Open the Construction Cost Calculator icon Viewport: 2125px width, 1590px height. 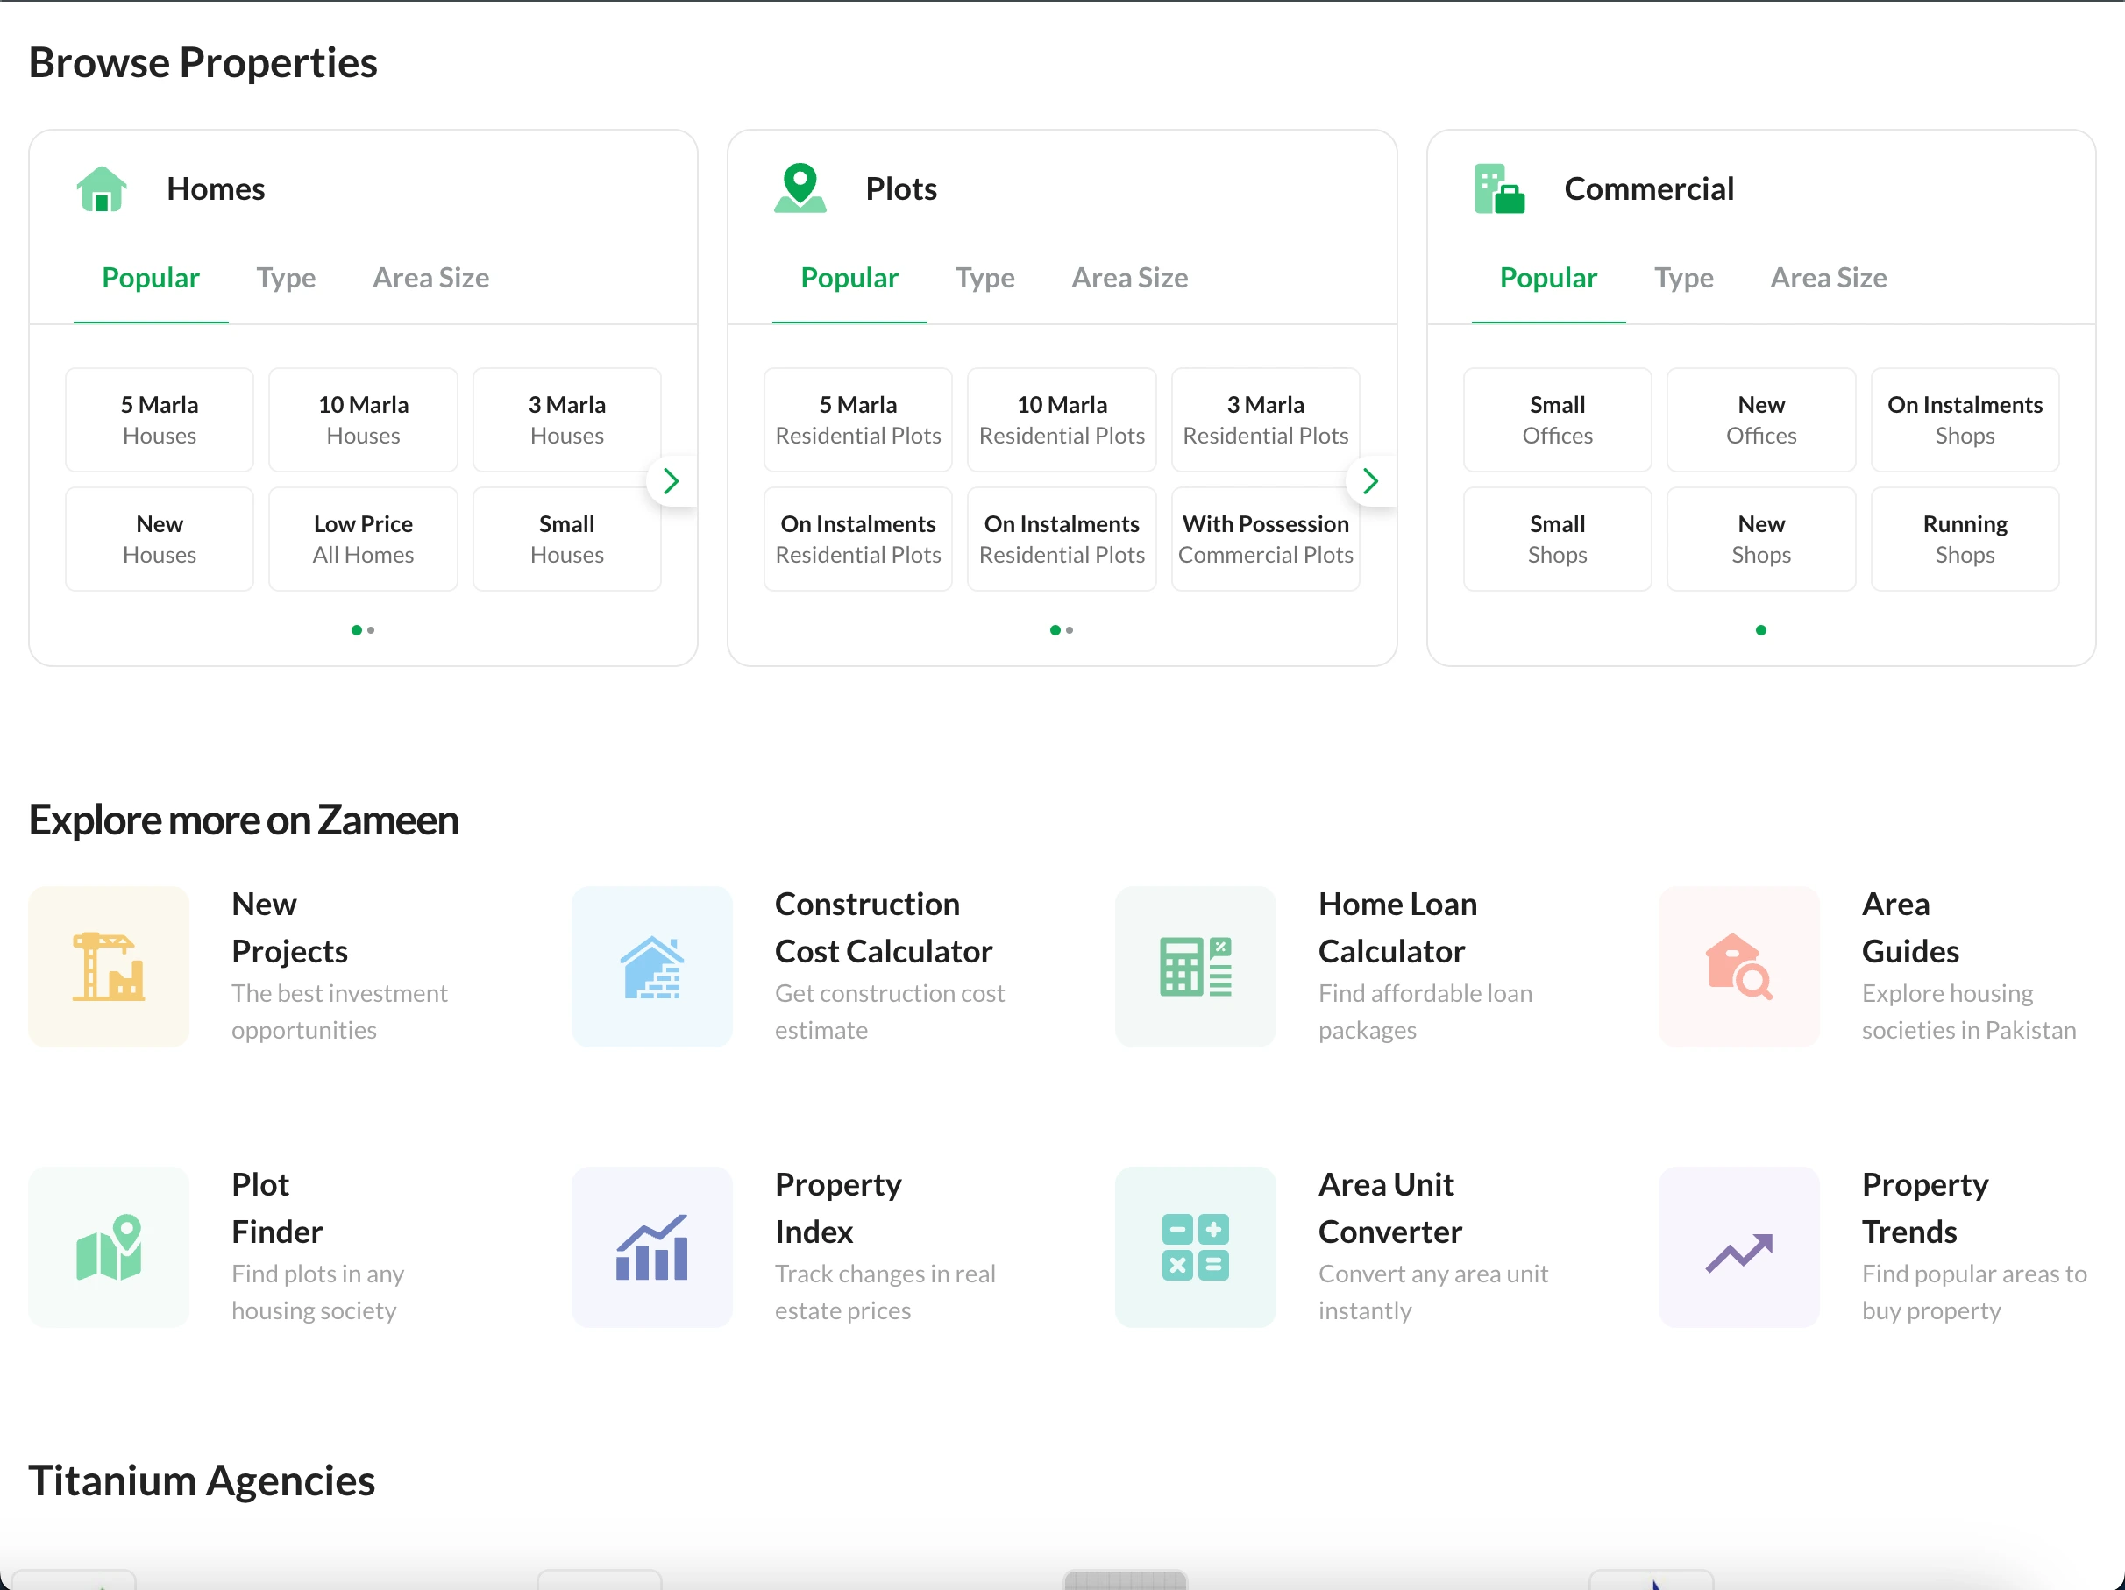651,967
